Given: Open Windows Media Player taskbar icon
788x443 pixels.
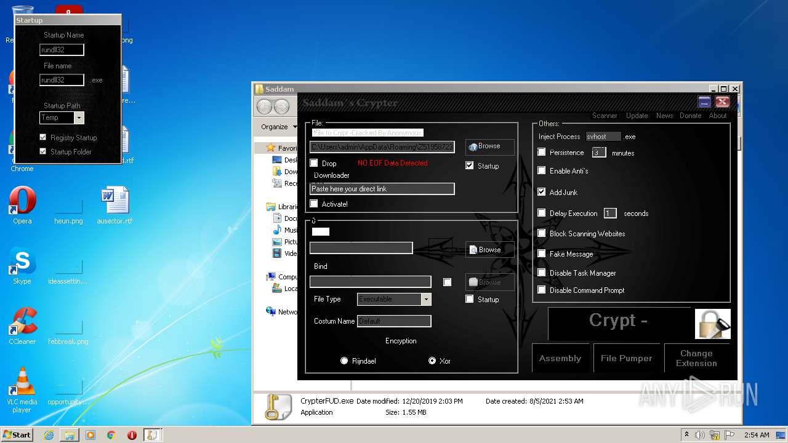Looking at the screenshot, I should 90,435.
